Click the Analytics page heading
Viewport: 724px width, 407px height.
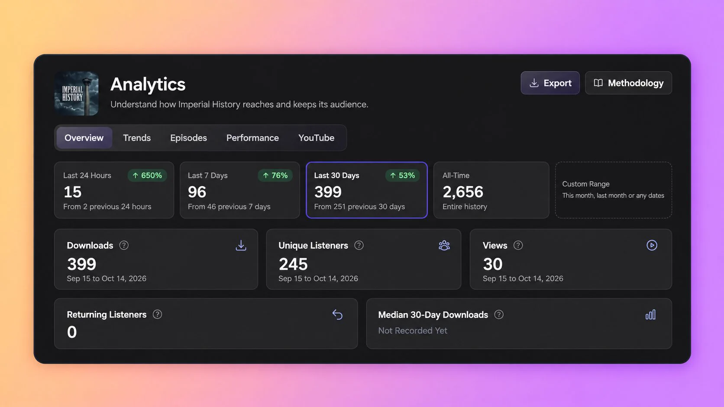click(148, 84)
